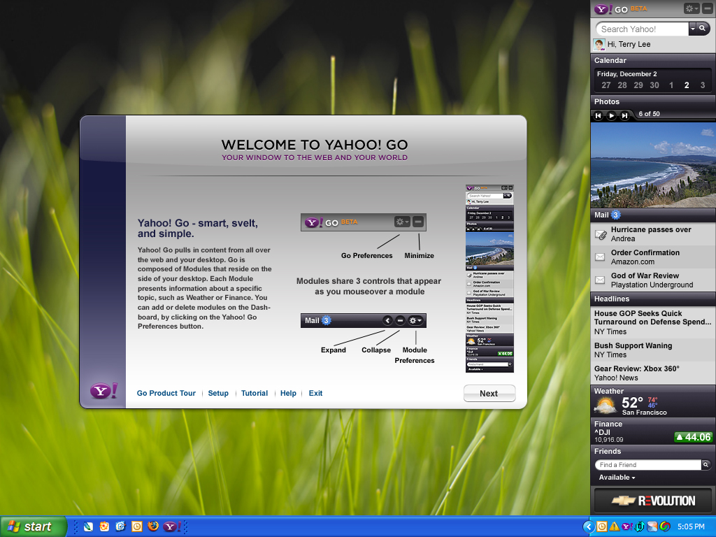Open the Mail module header

pos(653,215)
